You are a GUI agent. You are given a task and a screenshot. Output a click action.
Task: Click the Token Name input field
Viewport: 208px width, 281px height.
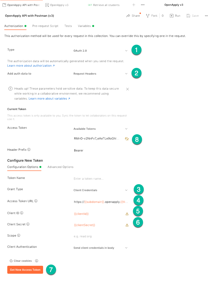tap(100, 179)
